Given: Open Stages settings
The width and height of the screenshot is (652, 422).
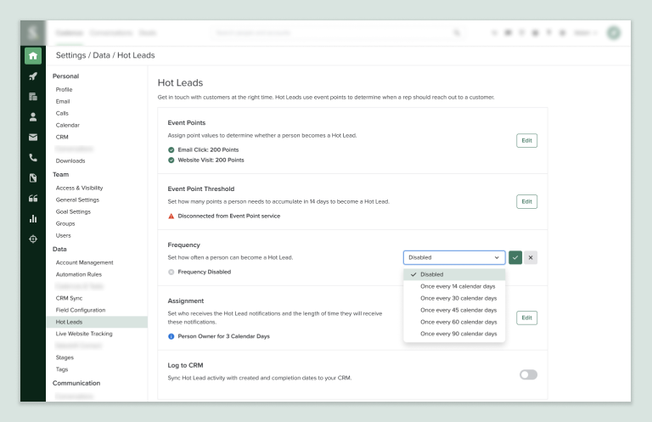Looking at the screenshot, I should point(65,357).
